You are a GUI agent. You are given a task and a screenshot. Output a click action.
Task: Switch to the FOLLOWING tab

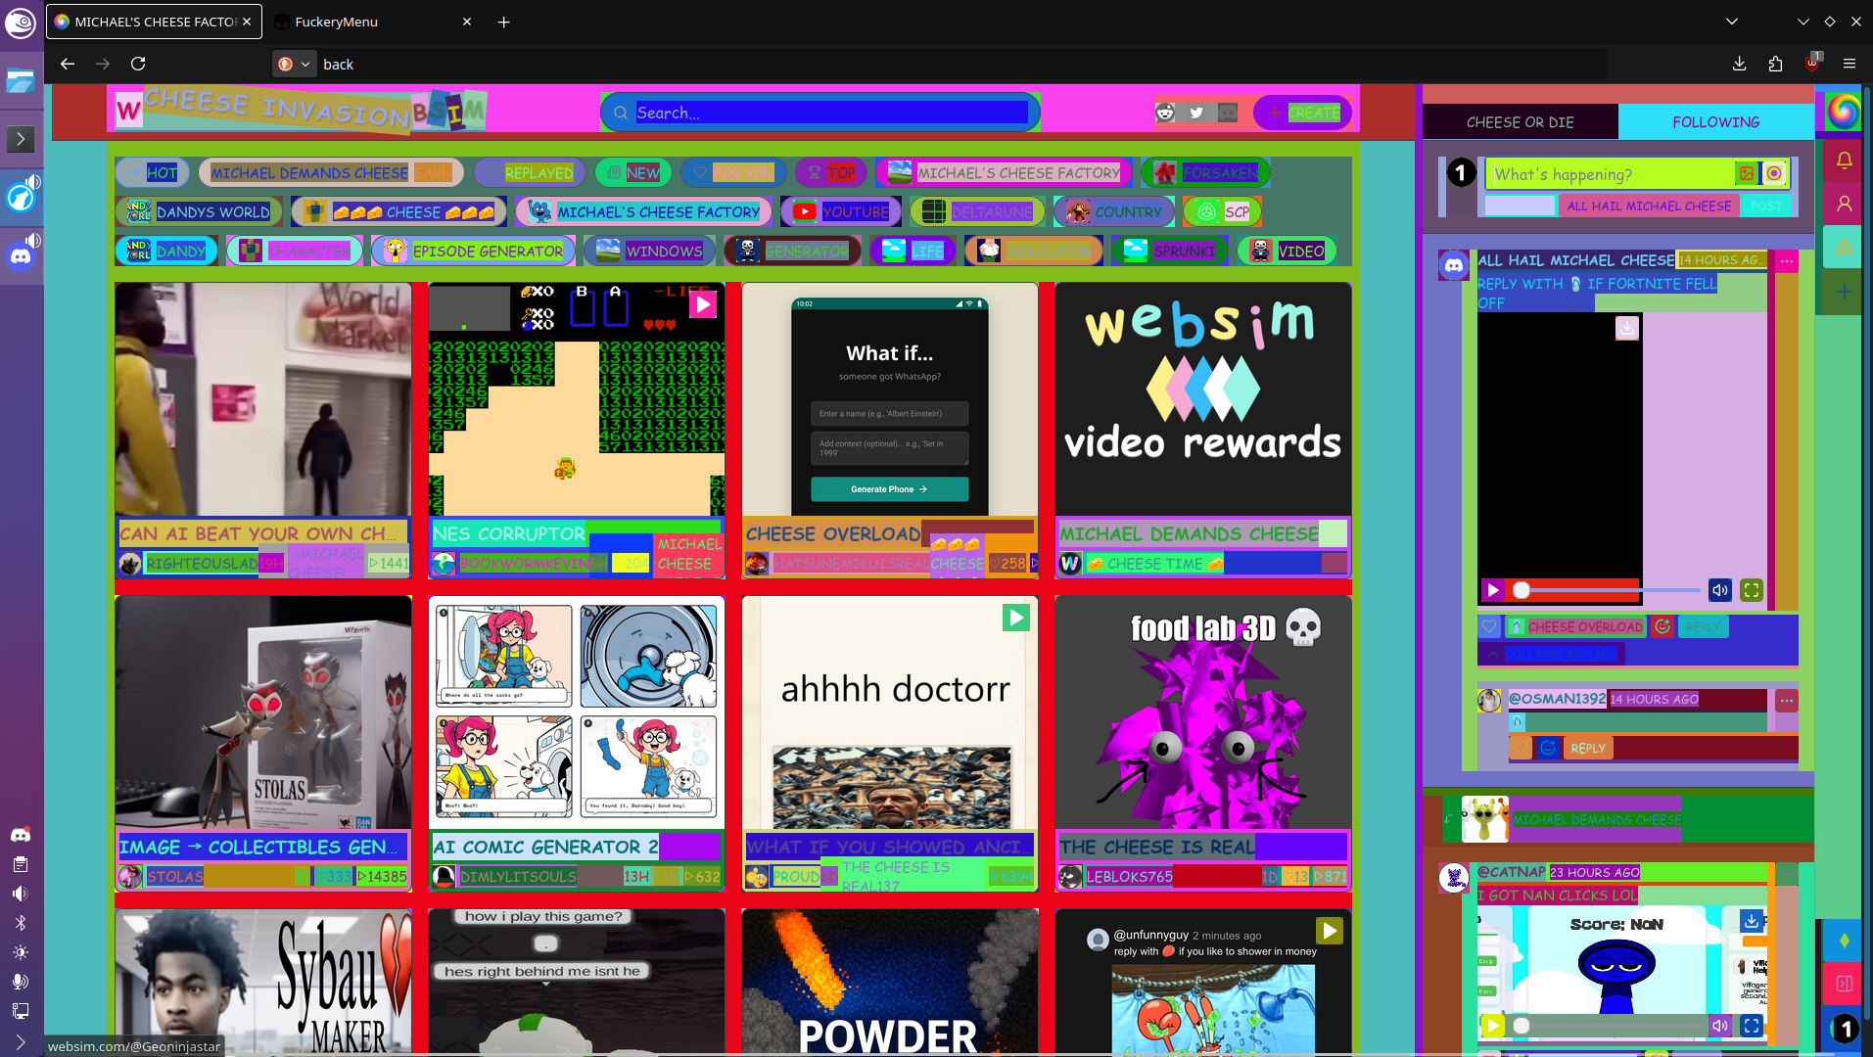[x=1715, y=122]
